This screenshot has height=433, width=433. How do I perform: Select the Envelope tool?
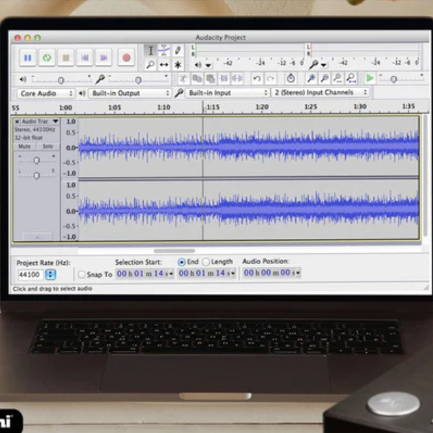164,51
